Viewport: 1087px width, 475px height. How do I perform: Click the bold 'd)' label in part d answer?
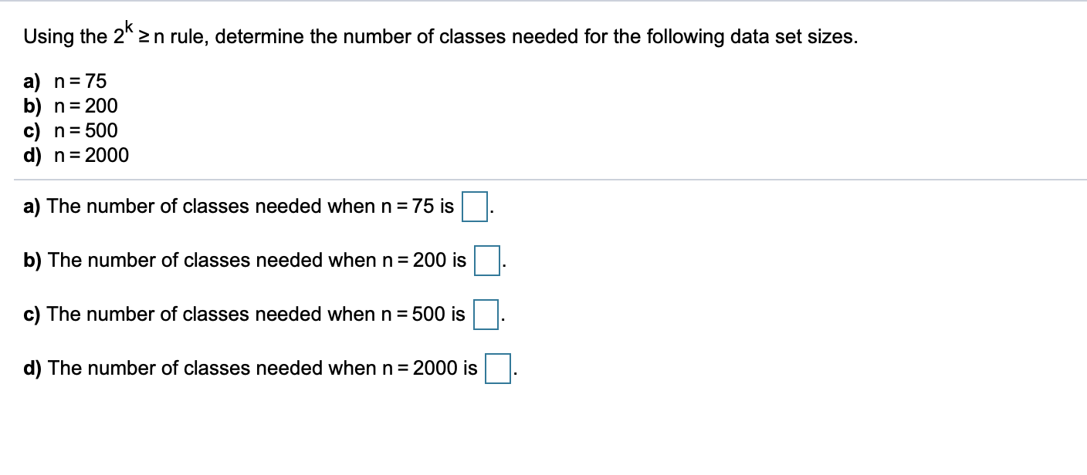32,368
